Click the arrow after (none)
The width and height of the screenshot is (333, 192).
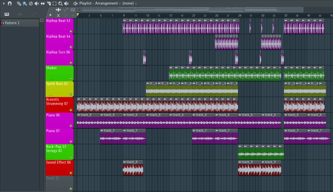click(136, 3)
